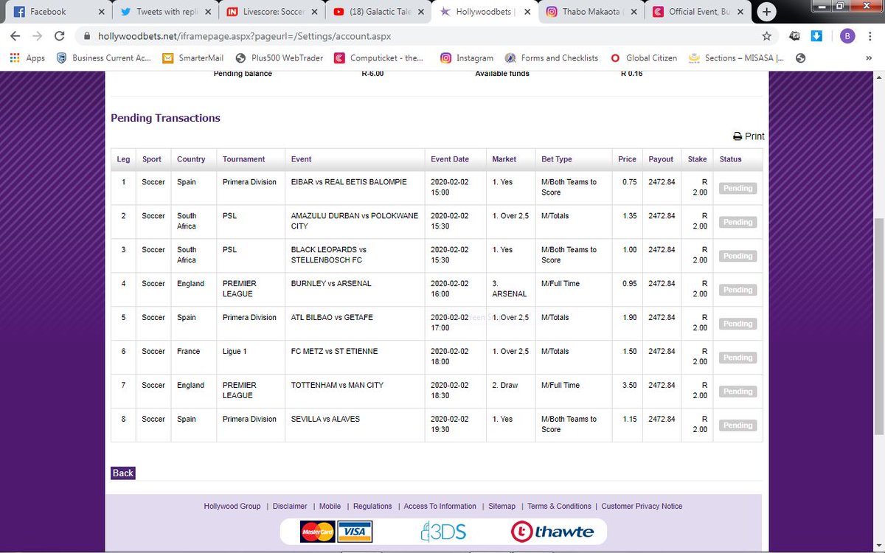Open the Regulations footer link
The height and width of the screenshot is (553, 885).
(x=372, y=507)
